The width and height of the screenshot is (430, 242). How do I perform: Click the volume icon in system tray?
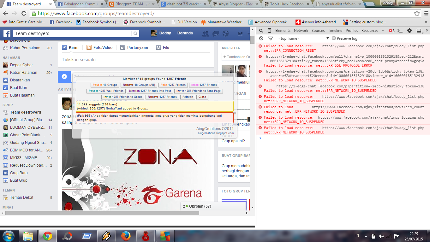coord(381,236)
